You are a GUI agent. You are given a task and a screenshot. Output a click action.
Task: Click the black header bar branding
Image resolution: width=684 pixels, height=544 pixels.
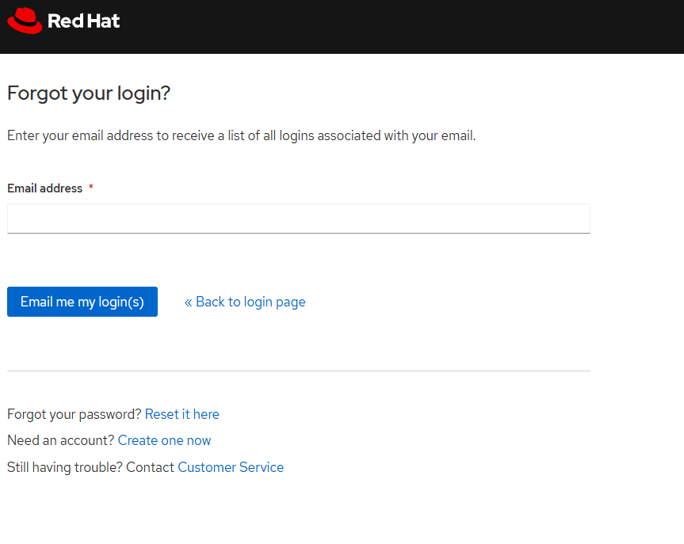click(63, 21)
